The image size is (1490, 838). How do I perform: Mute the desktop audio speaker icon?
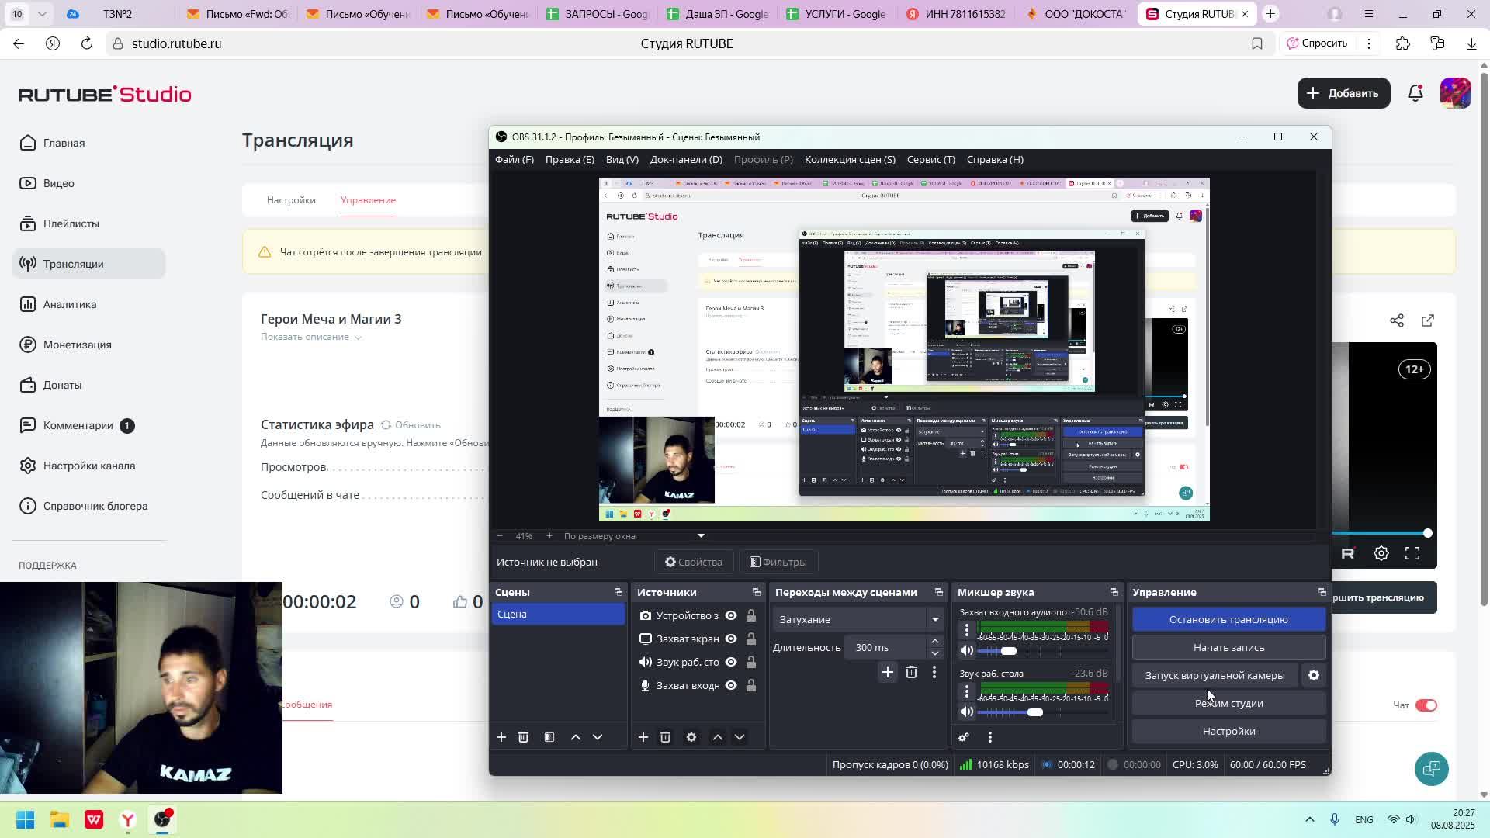(966, 712)
